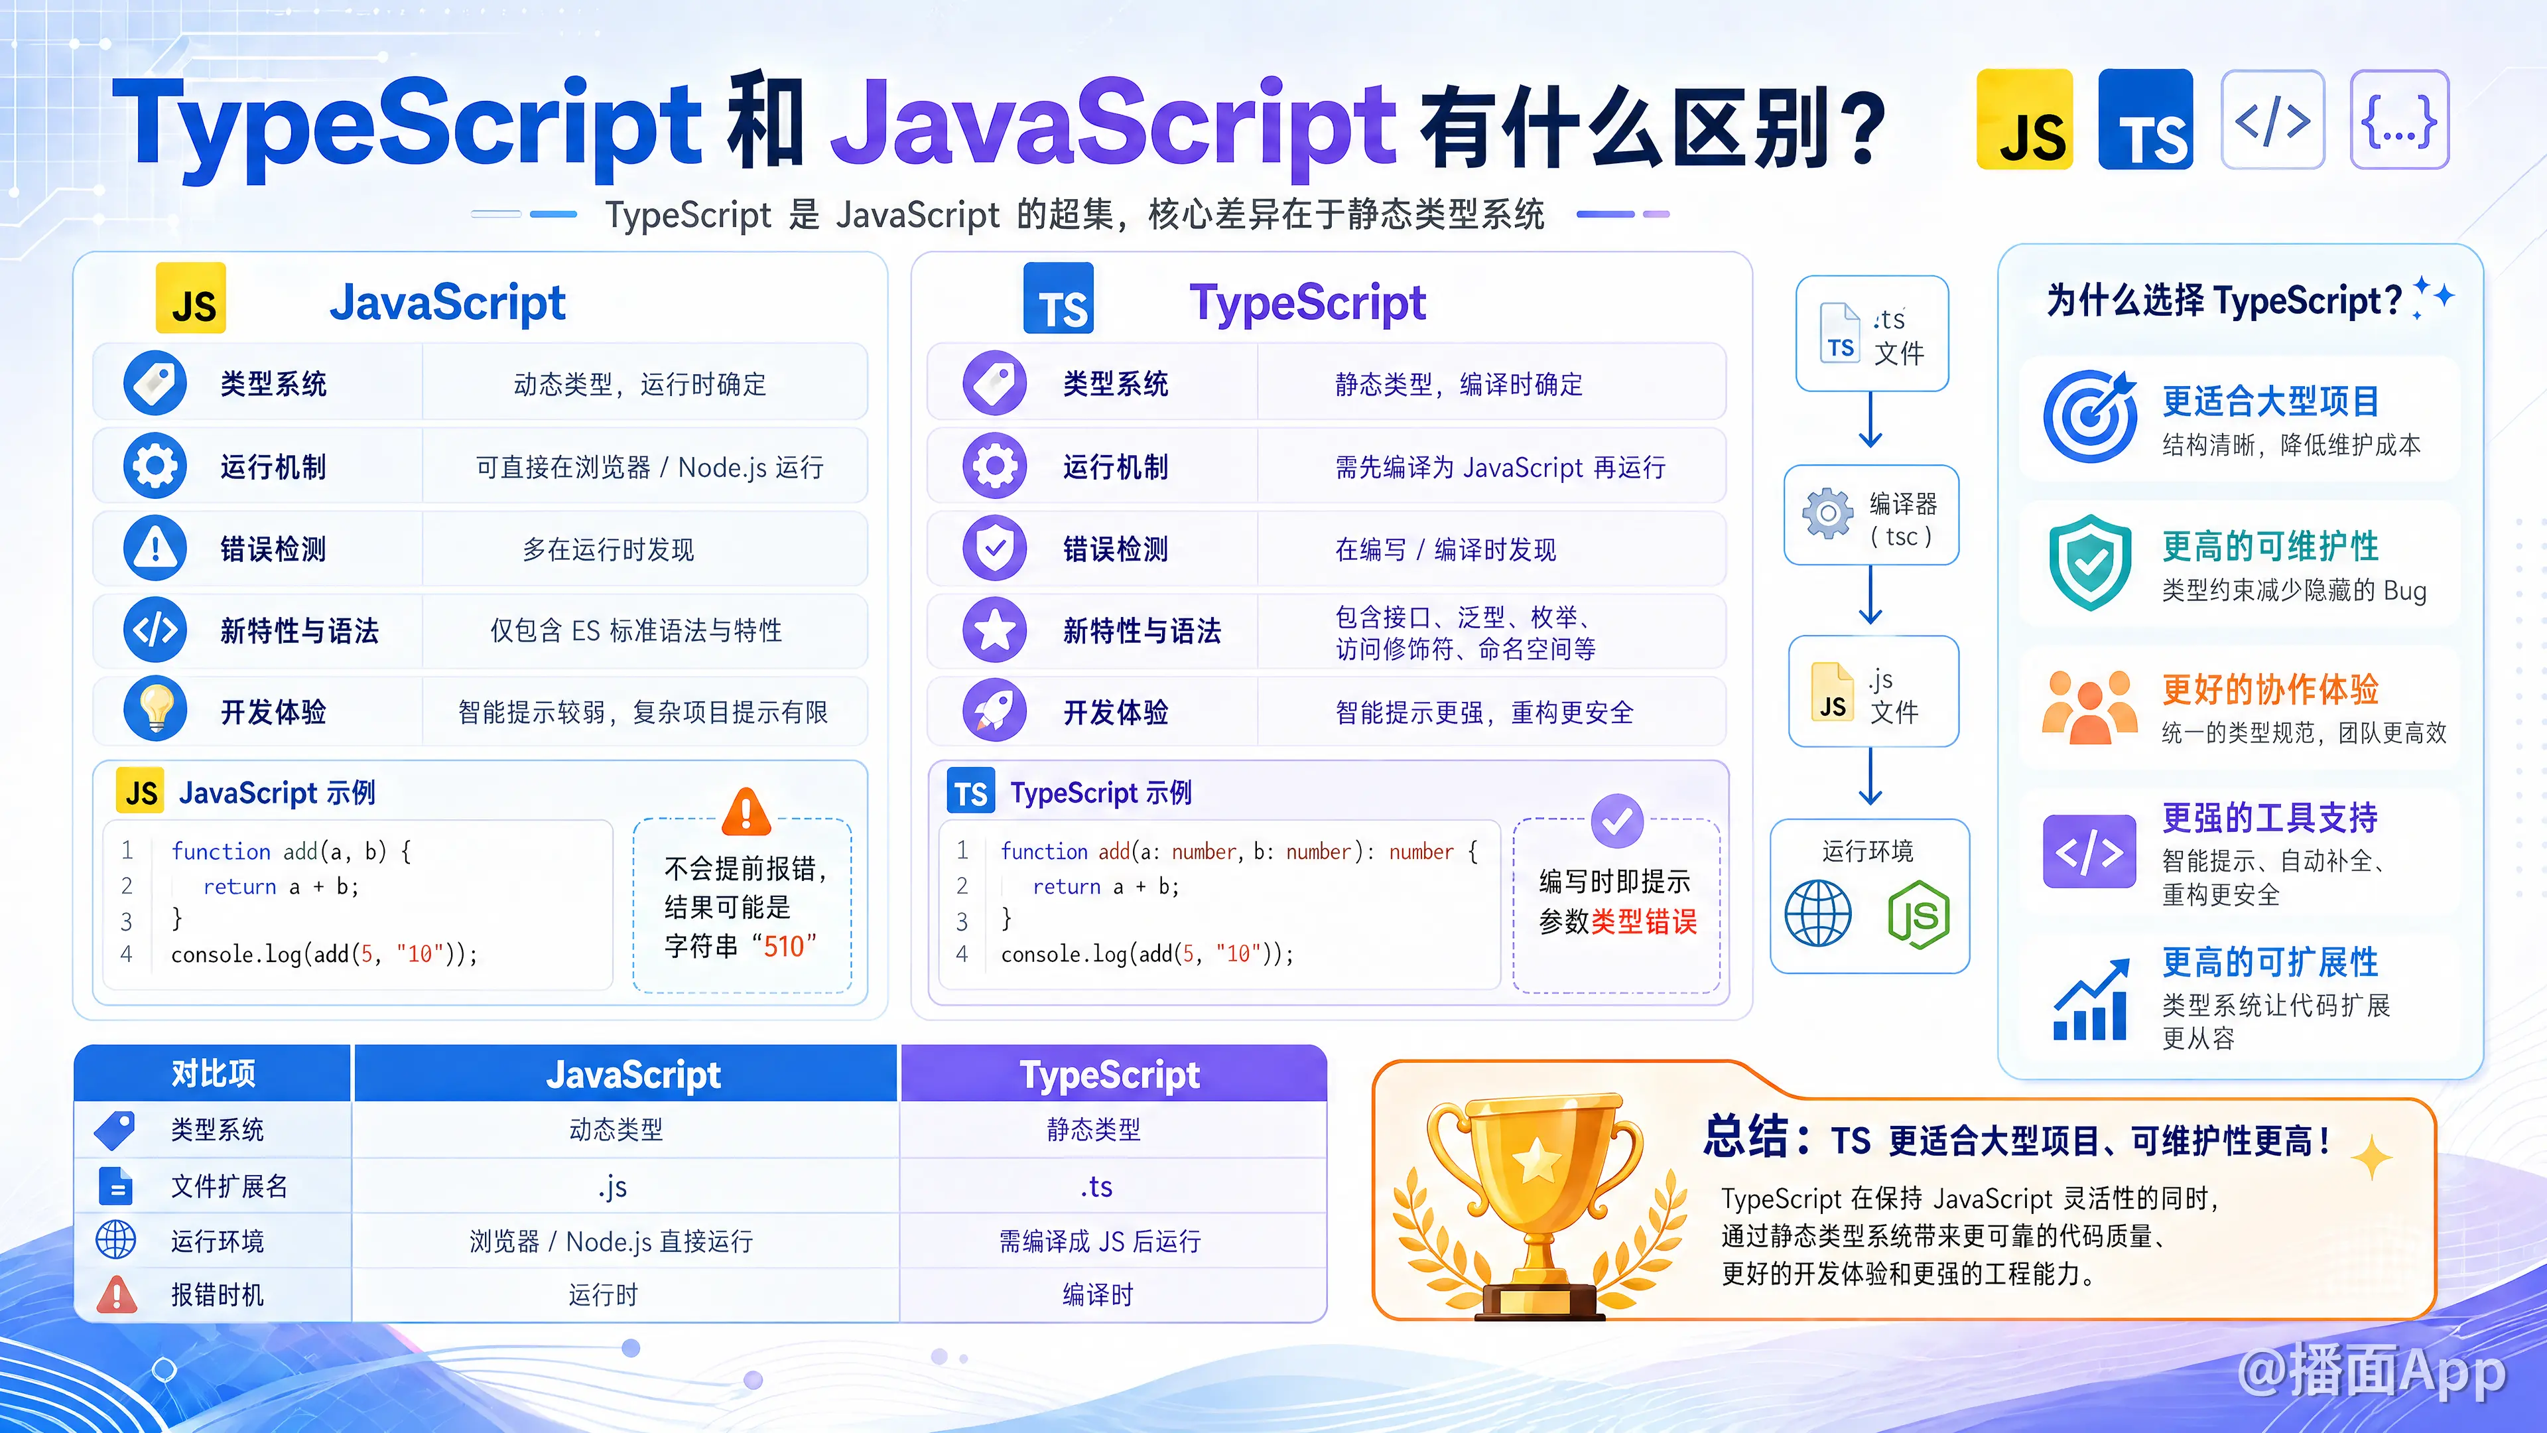Click the small JS logo beside JavaScript 示例

[x=141, y=791]
